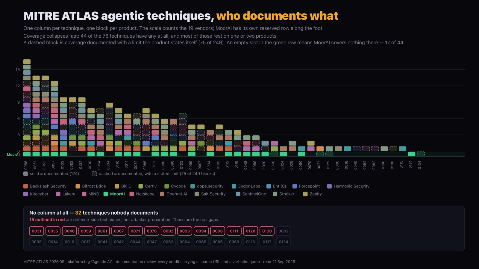Click the 0051 technique label on x-axis
Screen dimensions: 479x269
35,165
